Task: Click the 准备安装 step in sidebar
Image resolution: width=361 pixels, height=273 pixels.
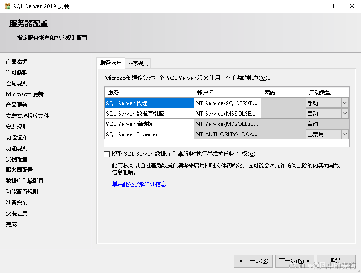Action: point(17,203)
